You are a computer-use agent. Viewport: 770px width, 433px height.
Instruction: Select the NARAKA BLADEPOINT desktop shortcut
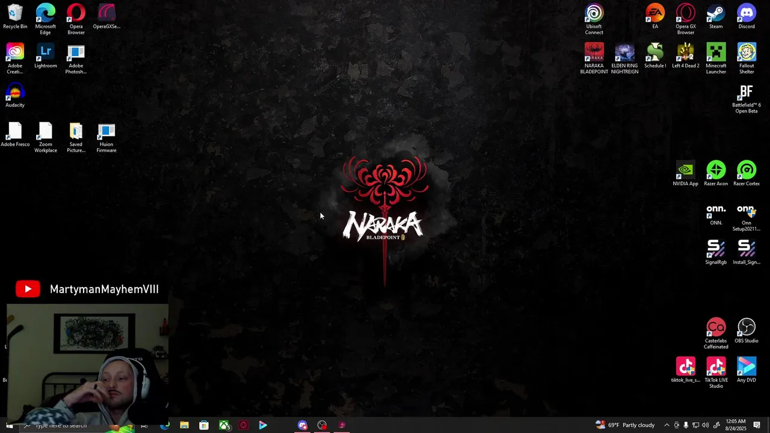(594, 59)
